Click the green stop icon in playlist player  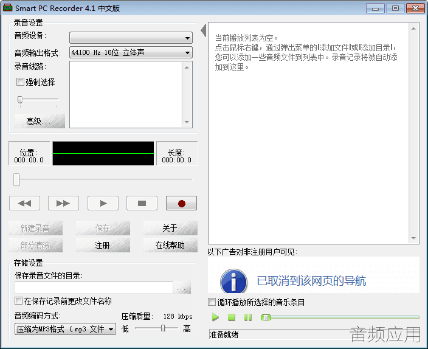(232, 317)
